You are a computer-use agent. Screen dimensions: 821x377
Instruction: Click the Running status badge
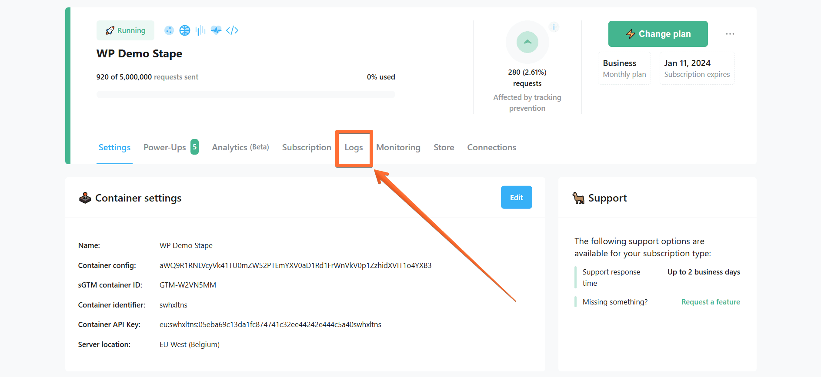click(x=125, y=30)
